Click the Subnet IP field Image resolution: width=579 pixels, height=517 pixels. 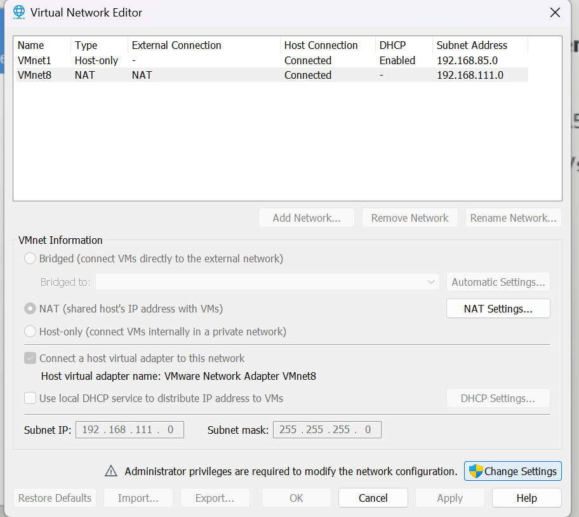[130, 429]
